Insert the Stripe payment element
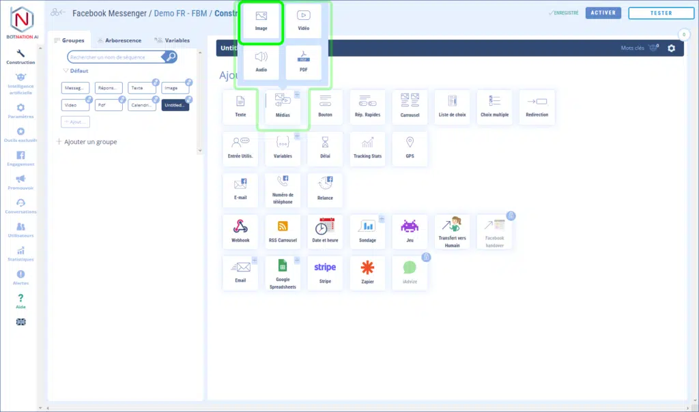 [325, 274]
